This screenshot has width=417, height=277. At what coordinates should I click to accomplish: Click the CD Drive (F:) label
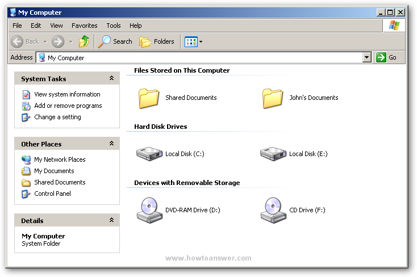[307, 210]
